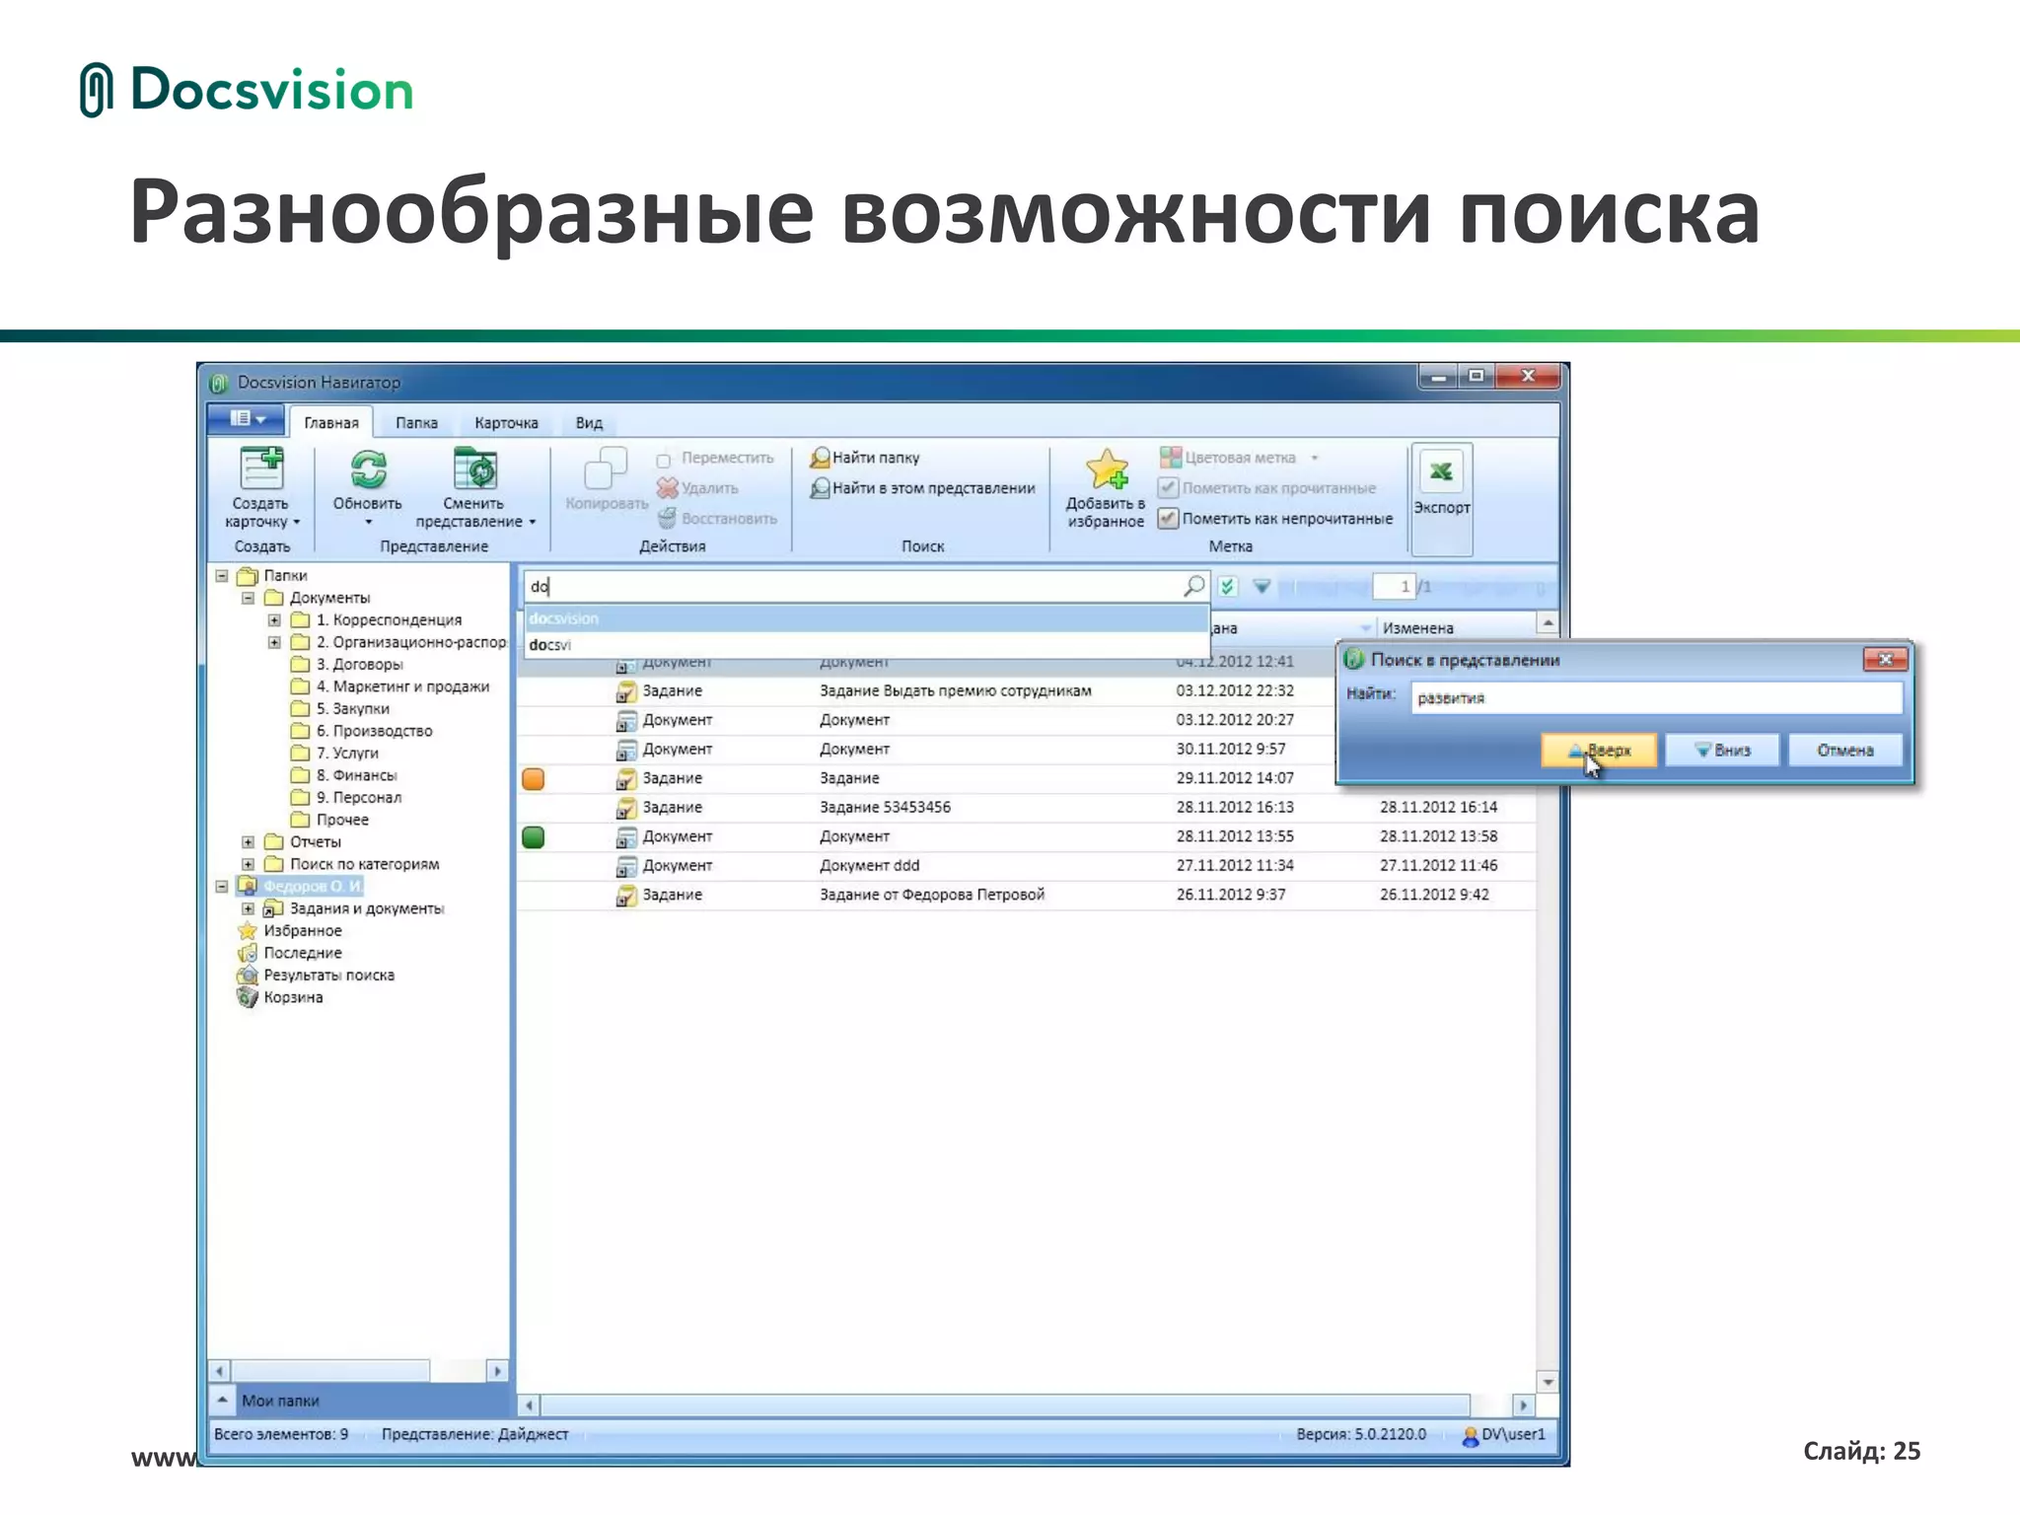Open the Color label dropdown arrow
Image resolution: width=2020 pixels, height=1515 pixels.
coord(1315,458)
